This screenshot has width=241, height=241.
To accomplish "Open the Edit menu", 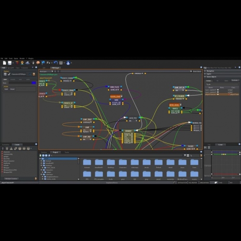I will 6,58.
